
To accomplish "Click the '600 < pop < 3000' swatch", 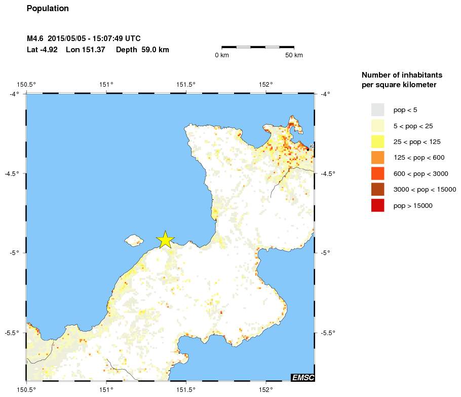I will [377, 173].
